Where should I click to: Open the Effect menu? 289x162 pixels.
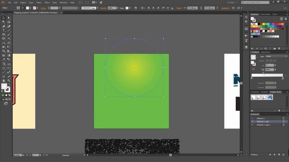47,3
